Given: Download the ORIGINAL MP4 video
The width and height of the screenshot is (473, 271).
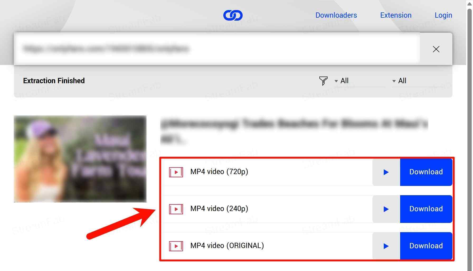Looking at the screenshot, I should pos(426,246).
